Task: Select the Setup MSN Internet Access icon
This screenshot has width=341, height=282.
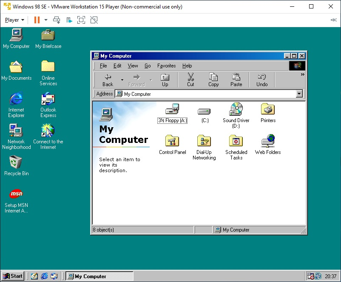Action: pyautogui.click(x=16, y=201)
